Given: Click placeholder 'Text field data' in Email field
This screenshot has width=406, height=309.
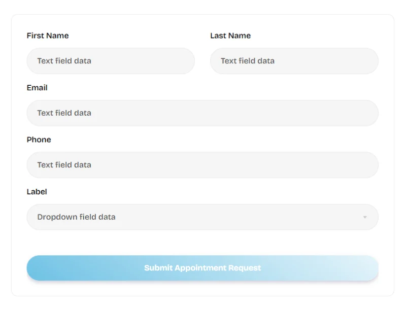Looking at the screenshot, I should [64, 113].
